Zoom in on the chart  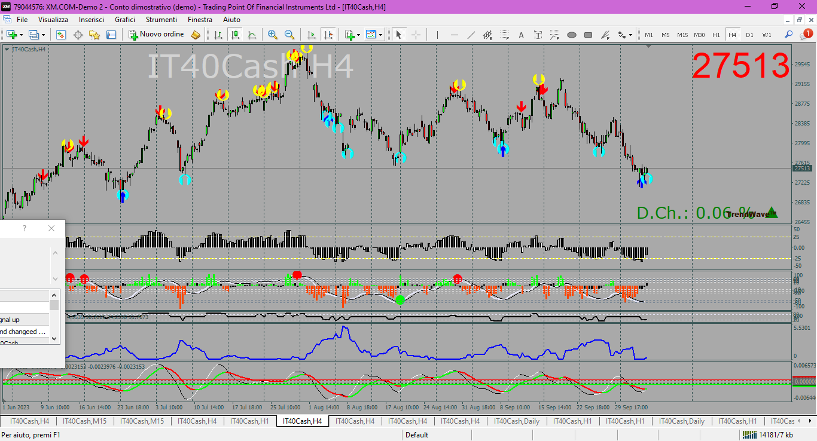pyautogui.click(x=273, y=35)
